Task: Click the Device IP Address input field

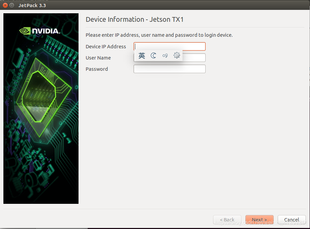Action: click(169, 46)
